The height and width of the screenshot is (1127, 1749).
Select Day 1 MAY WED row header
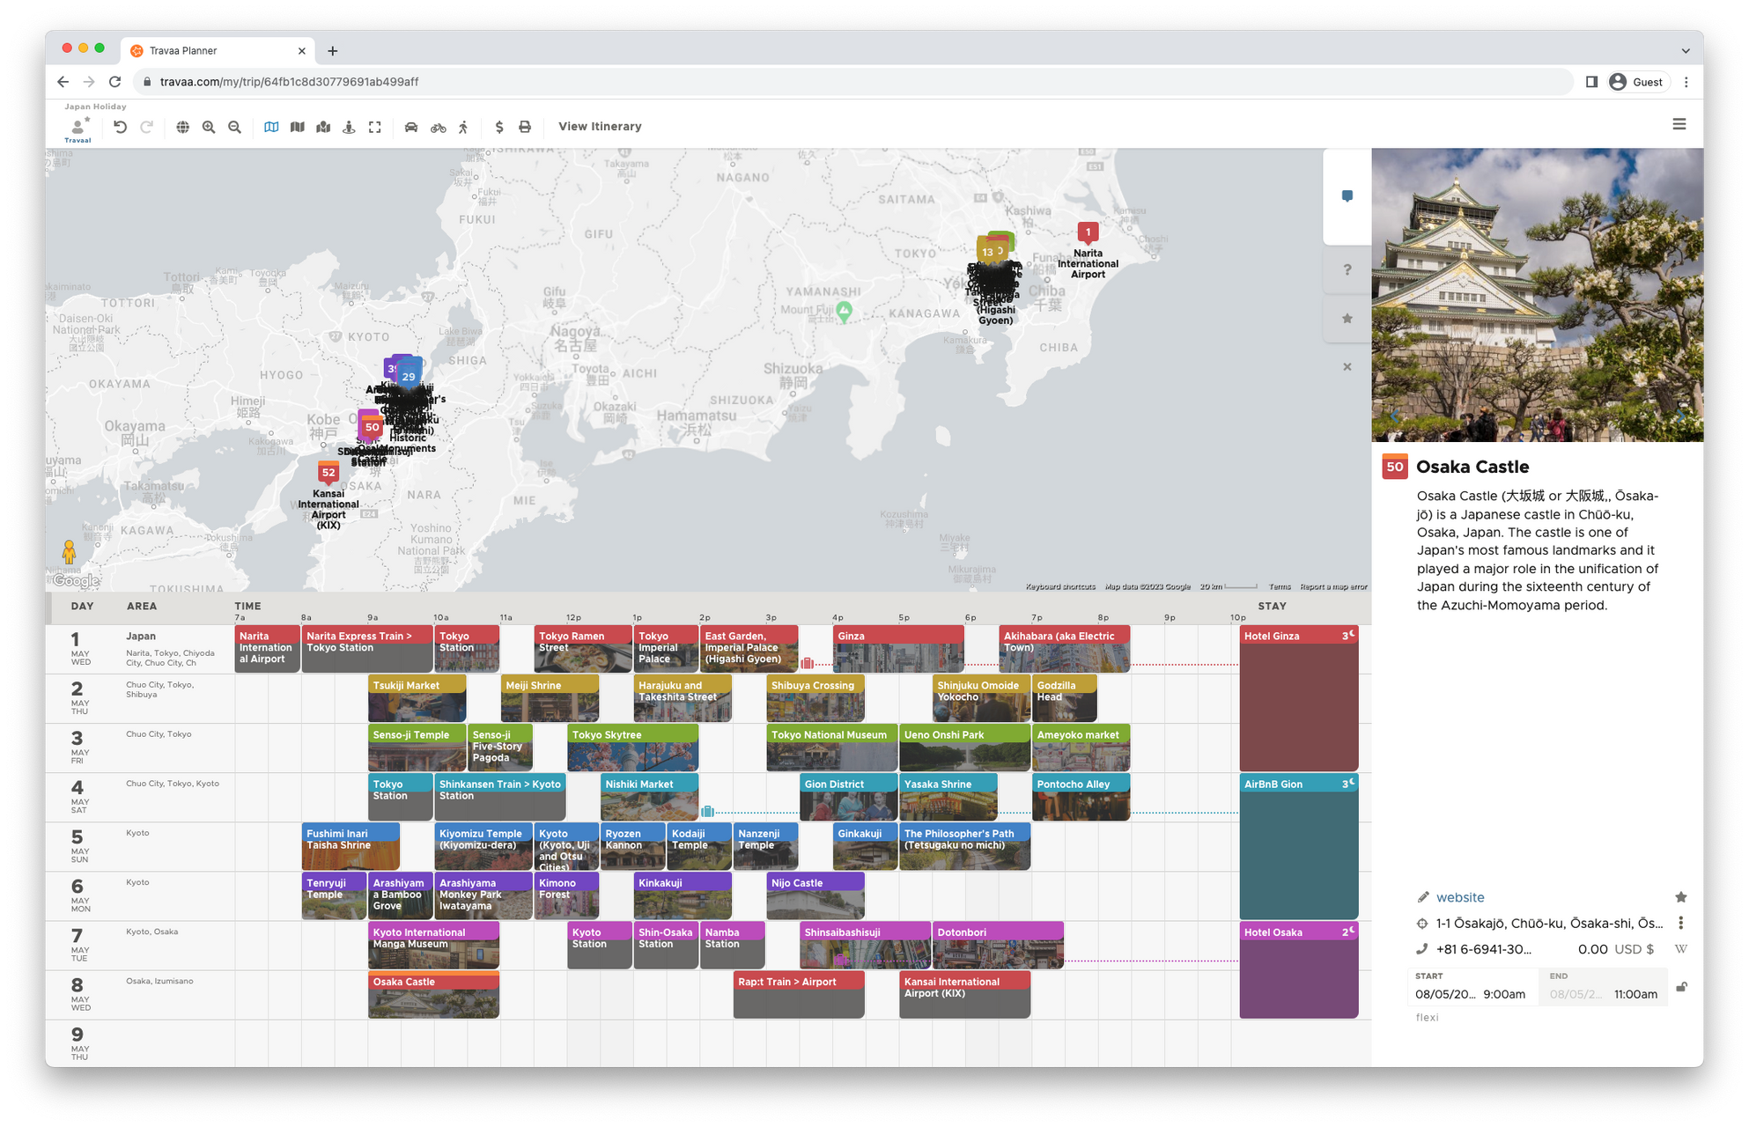79,648
